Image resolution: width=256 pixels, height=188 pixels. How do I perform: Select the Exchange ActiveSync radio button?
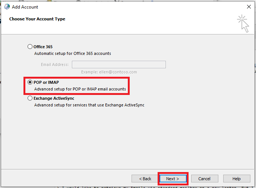coord(30,99)
